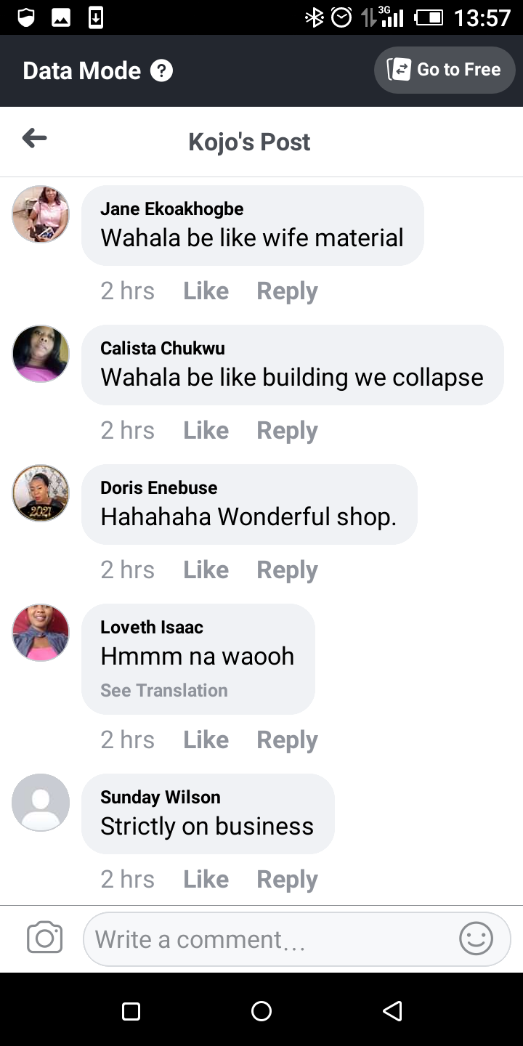Open Doris Enebuse's profile picture
The width and height of the screenshot is (523, 1046).
coord(41,493)
